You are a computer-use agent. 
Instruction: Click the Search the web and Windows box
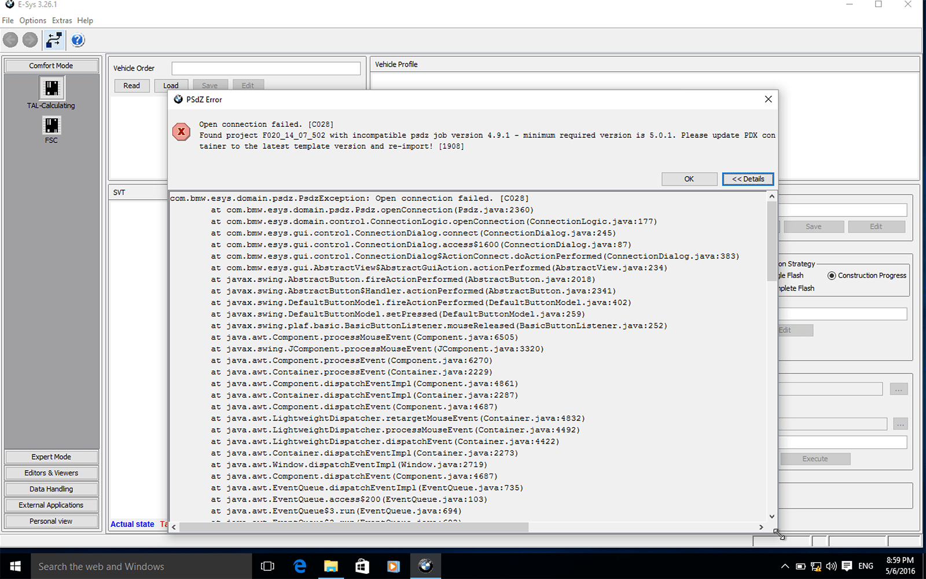pos(142,566)
